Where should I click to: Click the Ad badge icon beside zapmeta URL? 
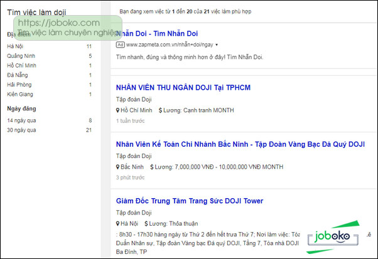coord(121,45)
